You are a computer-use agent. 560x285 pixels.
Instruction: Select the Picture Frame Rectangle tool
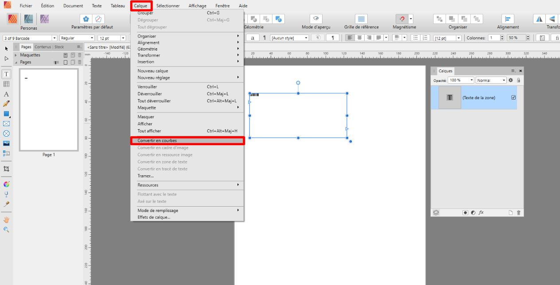point(6,123)
